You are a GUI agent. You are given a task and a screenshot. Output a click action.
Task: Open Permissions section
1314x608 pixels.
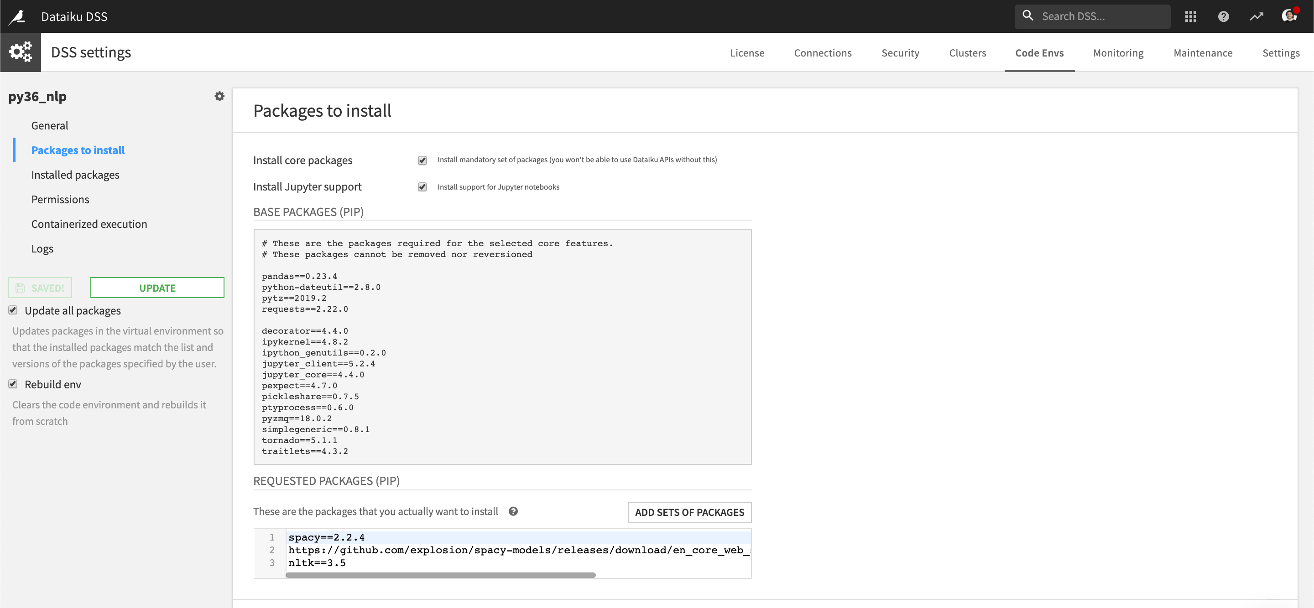60,199
